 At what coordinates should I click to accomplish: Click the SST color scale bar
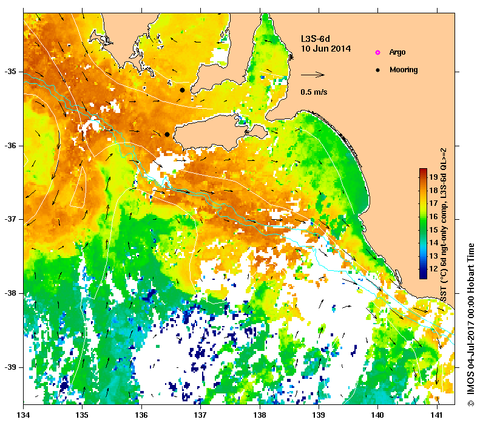tap(423, 223)
